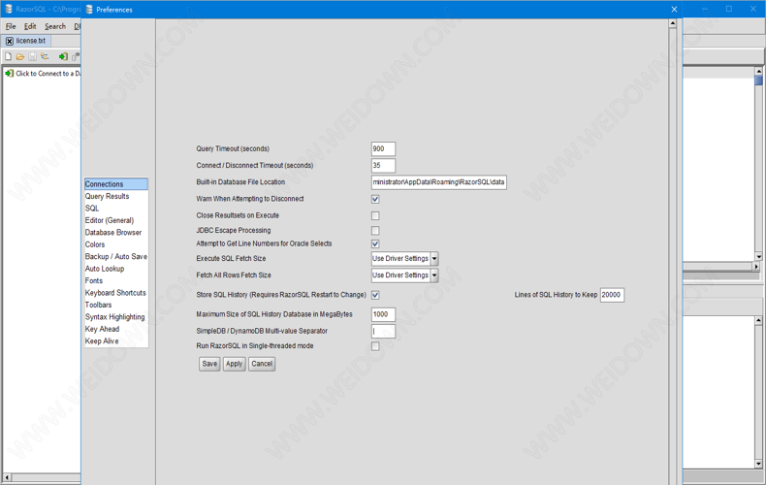Screen dimensions: 766x485
Task: Enable JDBC Escape Processing checkbox
Action: tap(375, 230)
